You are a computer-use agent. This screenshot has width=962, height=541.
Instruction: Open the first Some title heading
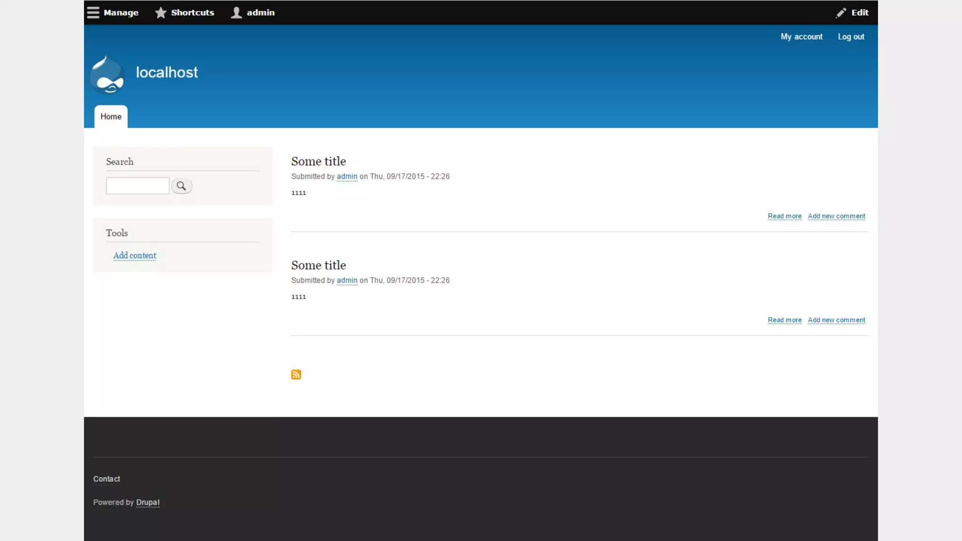coord(318,161)
